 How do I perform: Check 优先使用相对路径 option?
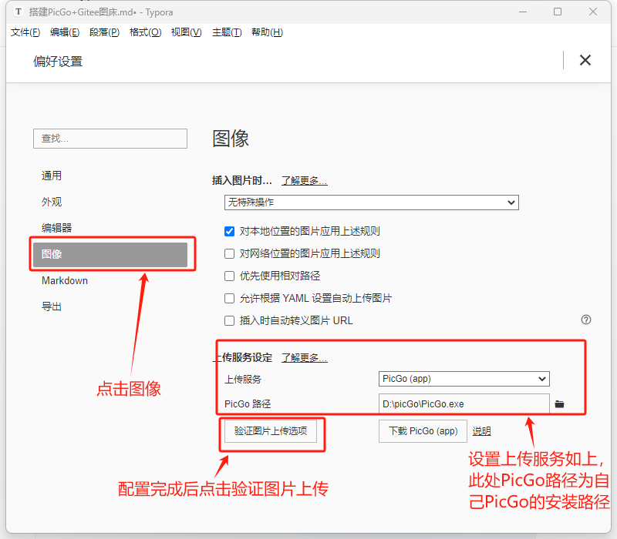tap(229, 276)
